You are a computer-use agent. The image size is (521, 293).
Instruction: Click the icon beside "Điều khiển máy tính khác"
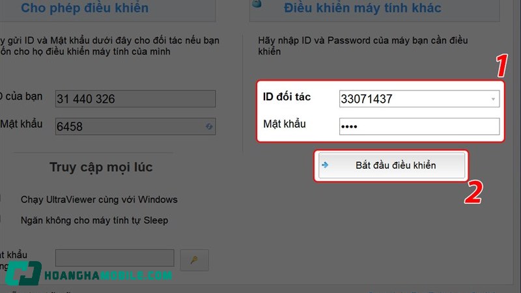[x=257, y=4]
